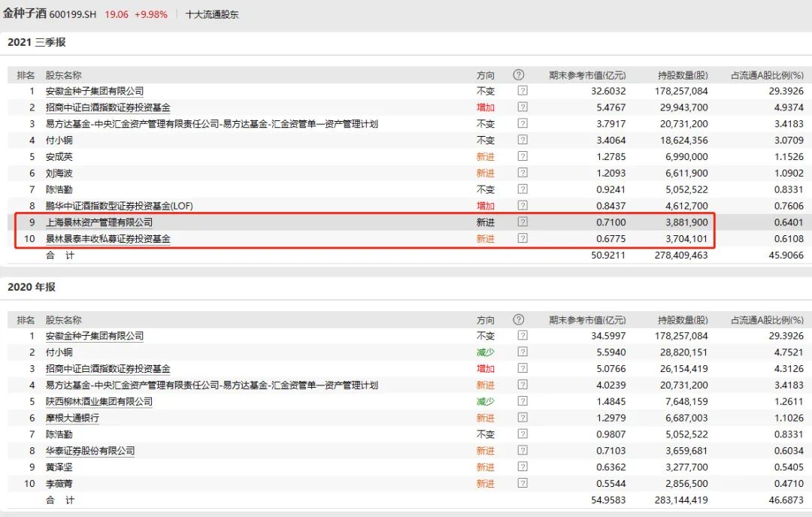The height and width of the screenshot is (517, 812).
Task: Click the question icon in 陕西柳林酒业集团有限公司 row
Action: pyautogui.click(x=523, y=401)
